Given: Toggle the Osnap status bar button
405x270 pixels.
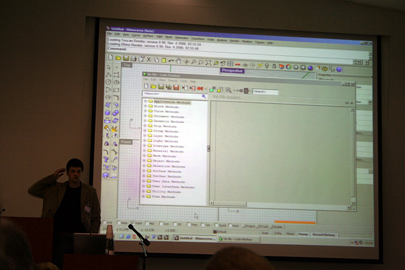Looking at the screenshot, I should click(x=303, y=233).
